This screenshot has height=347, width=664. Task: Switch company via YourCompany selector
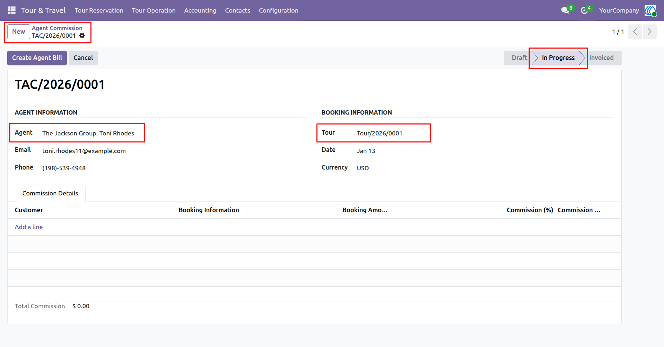[619, 10]
